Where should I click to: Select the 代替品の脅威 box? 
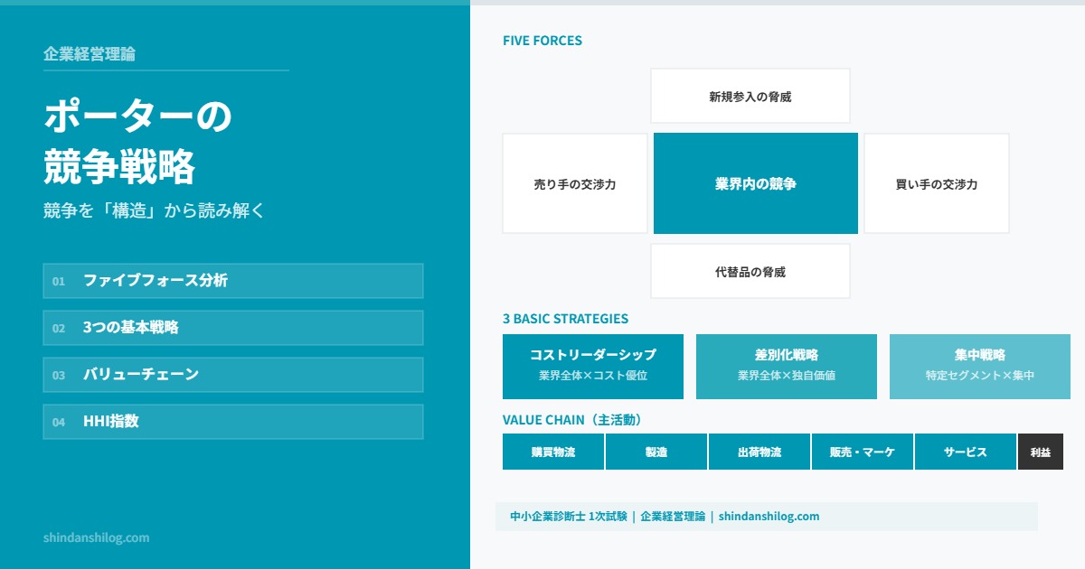tap(750, 269)
